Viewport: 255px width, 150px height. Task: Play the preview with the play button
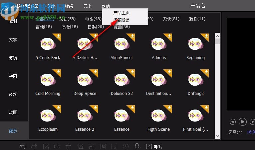click(242, 122)
